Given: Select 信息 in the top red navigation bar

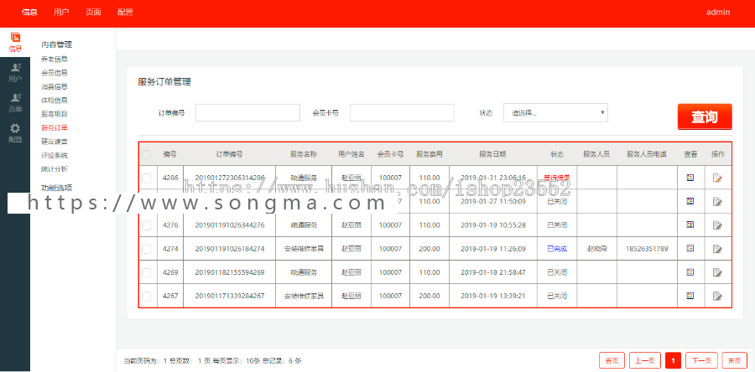Looking at the screenshot, I should tap(29, 13).
